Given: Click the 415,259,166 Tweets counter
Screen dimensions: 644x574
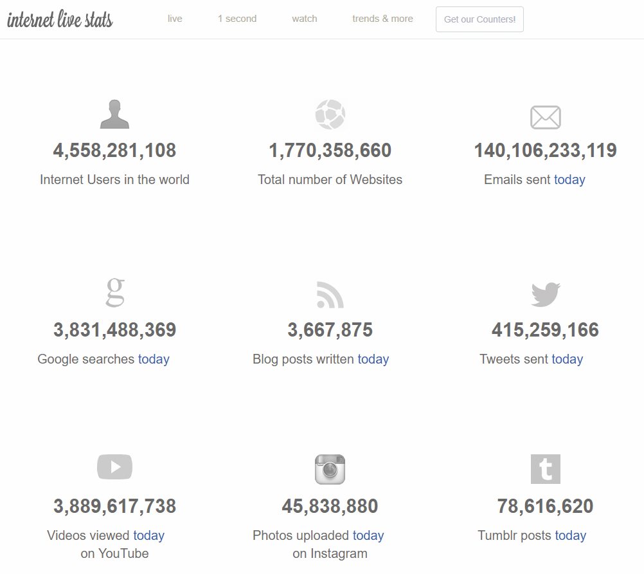Looking at the screenshot, I should [x=546, y=329].
